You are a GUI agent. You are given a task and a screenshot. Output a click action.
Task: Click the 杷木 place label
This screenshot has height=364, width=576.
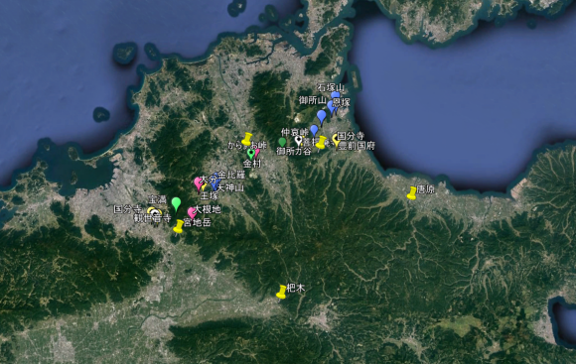[x=296, y=288]
